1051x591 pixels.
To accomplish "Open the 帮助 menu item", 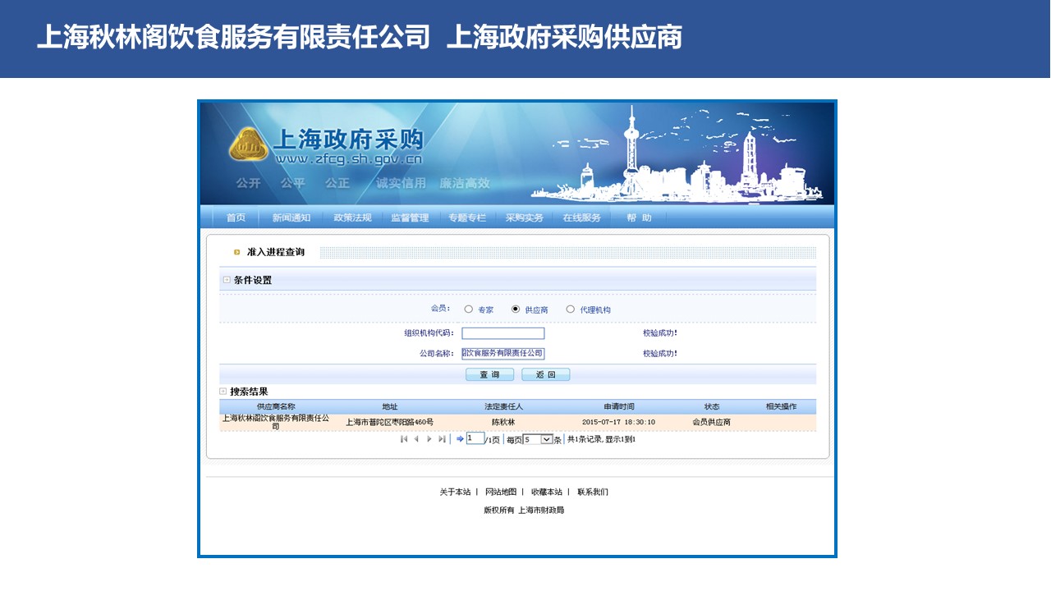I will (x=639, y=218).
